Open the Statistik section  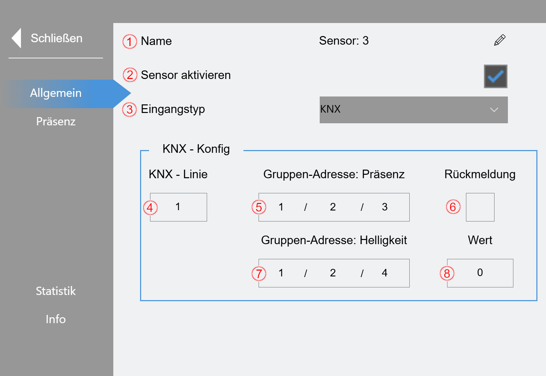56,291
